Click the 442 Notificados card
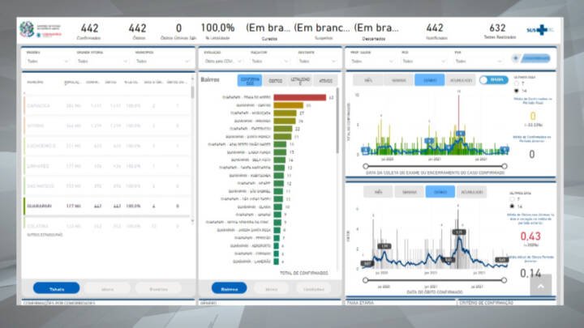Image resolution: width=584 pixels, height=328 pixels. (x=435, y=31)
